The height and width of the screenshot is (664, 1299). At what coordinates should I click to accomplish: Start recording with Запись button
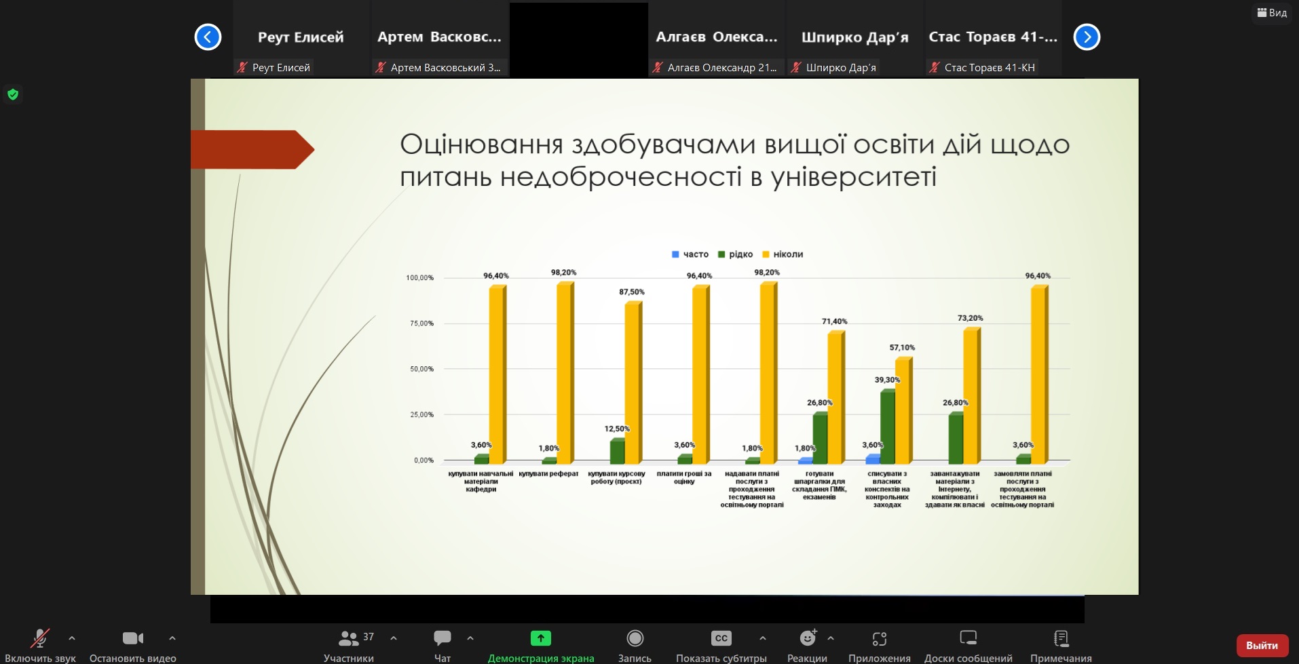click(635, 645)
